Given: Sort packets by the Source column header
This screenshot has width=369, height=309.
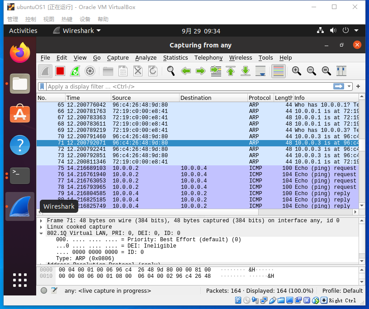Looking at the screenshot, I should pyautogui.click(x=145, y=98).
